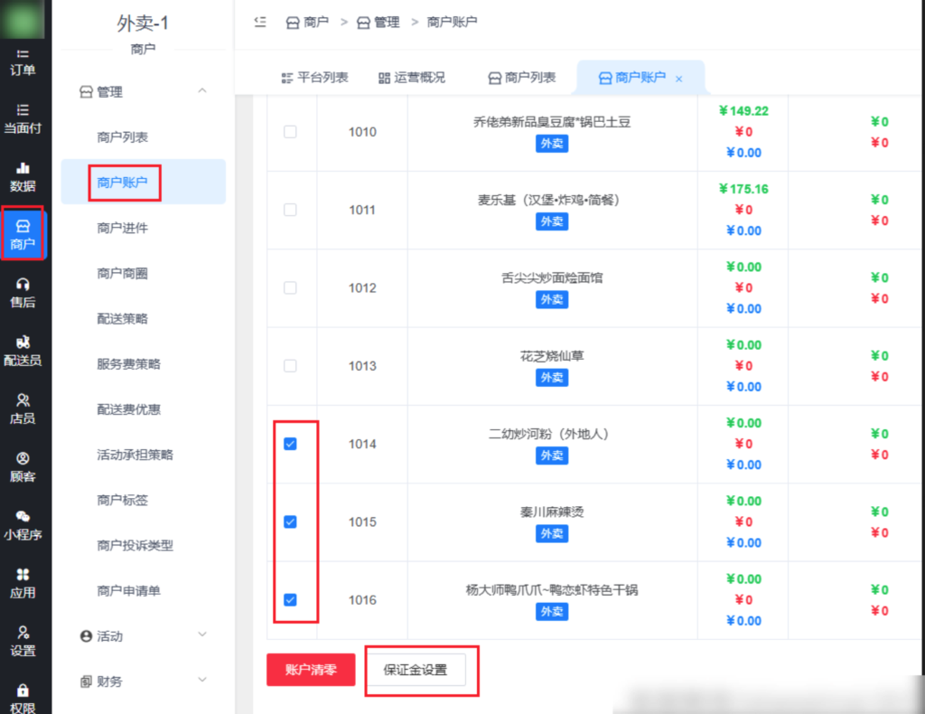
Task: Expand the 财务 menu group
Action: point(202,681)
